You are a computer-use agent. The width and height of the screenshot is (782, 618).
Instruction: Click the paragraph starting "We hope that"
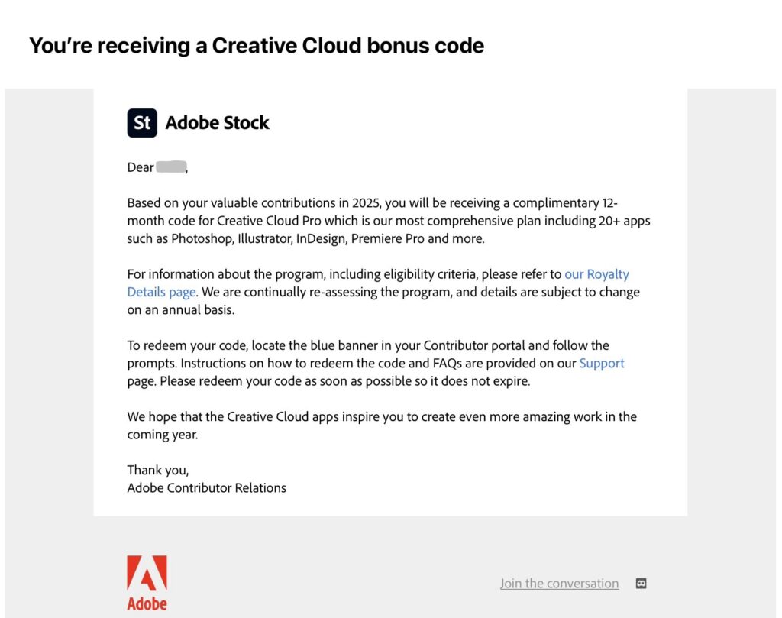pyautogui.click(x=382, y=425)
